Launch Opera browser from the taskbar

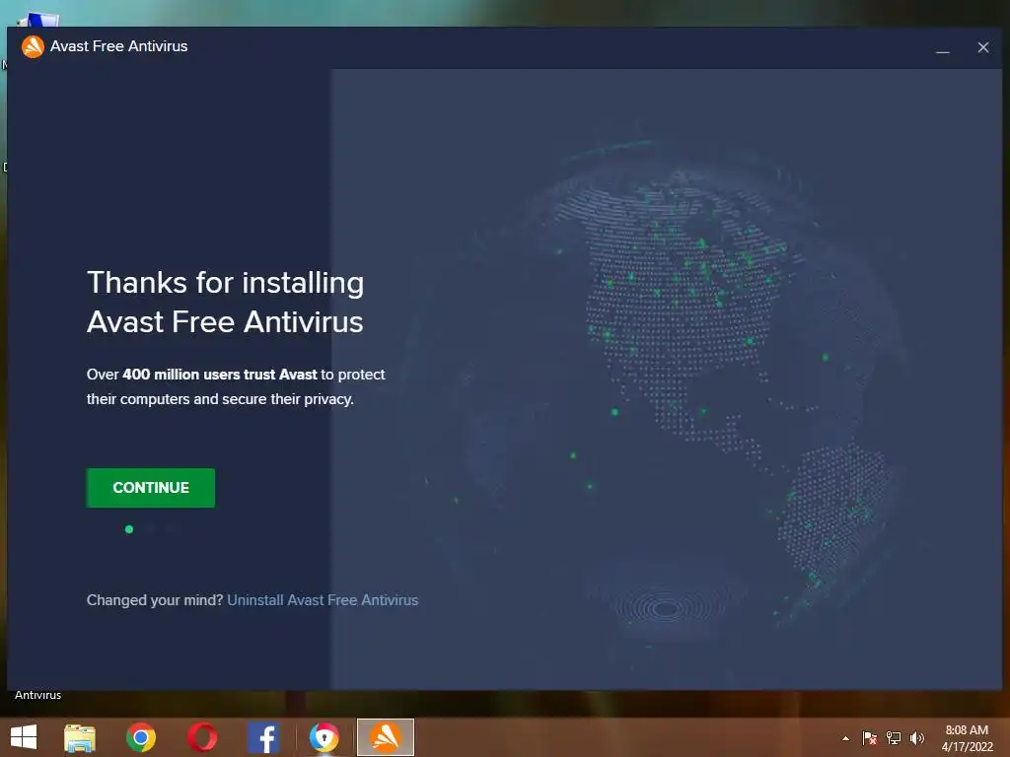point(202,737)
